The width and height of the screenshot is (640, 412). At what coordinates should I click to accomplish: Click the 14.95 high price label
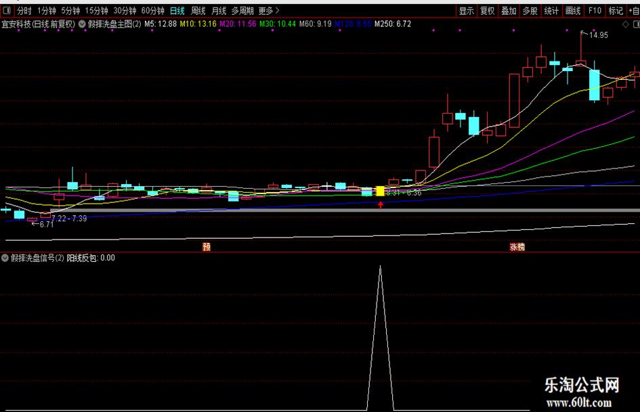598,35
